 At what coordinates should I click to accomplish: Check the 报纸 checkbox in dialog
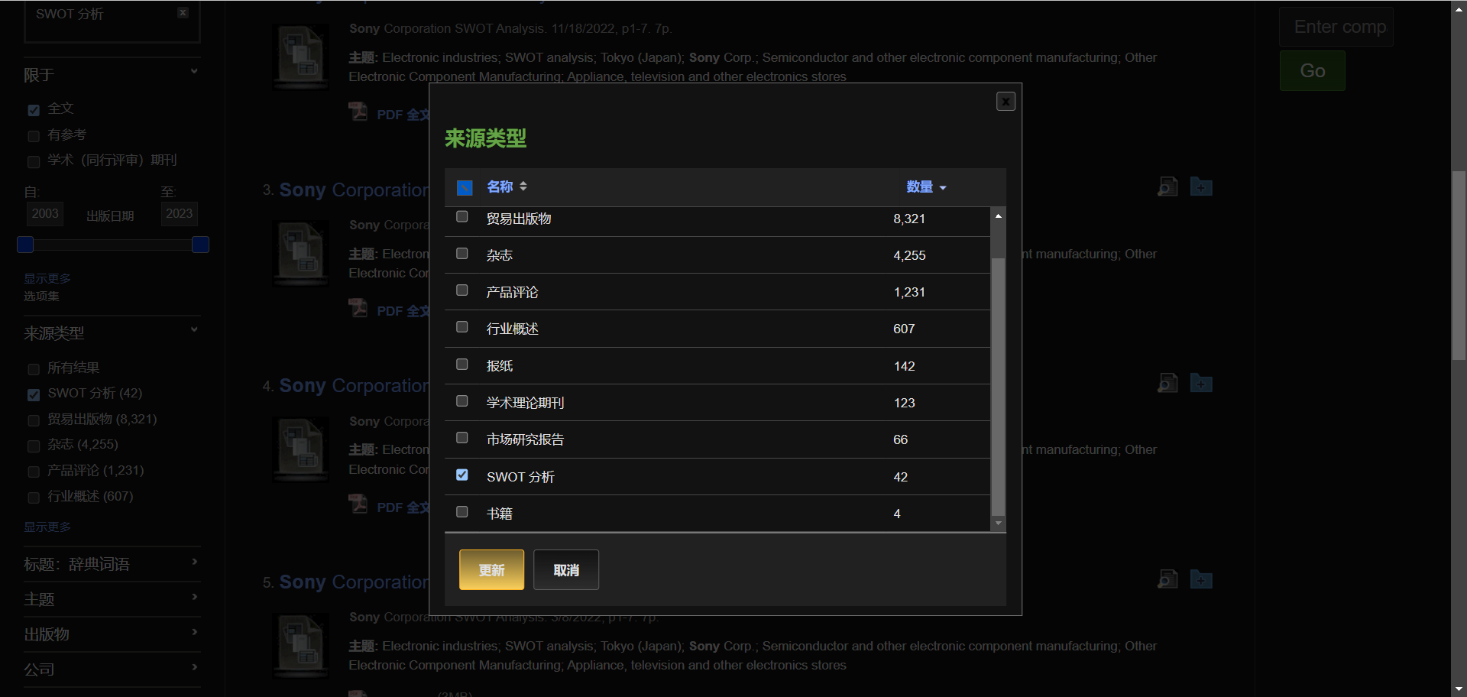462,365
